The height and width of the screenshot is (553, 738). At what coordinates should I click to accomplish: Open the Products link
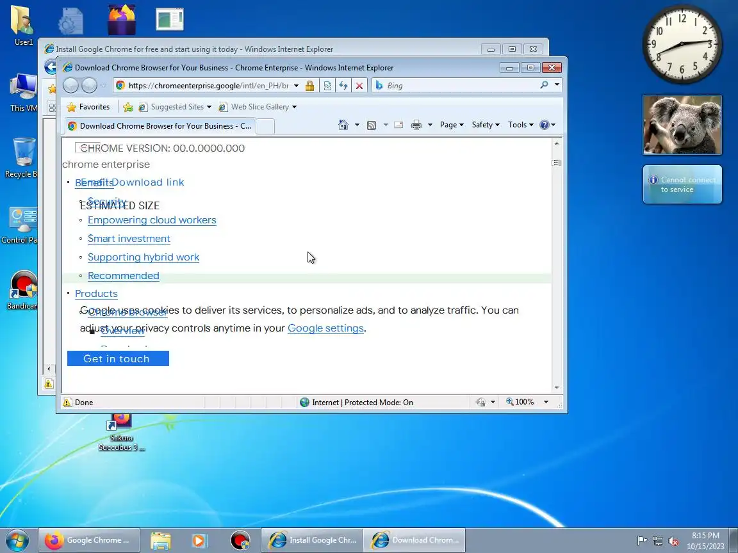(x=96, y=293)
